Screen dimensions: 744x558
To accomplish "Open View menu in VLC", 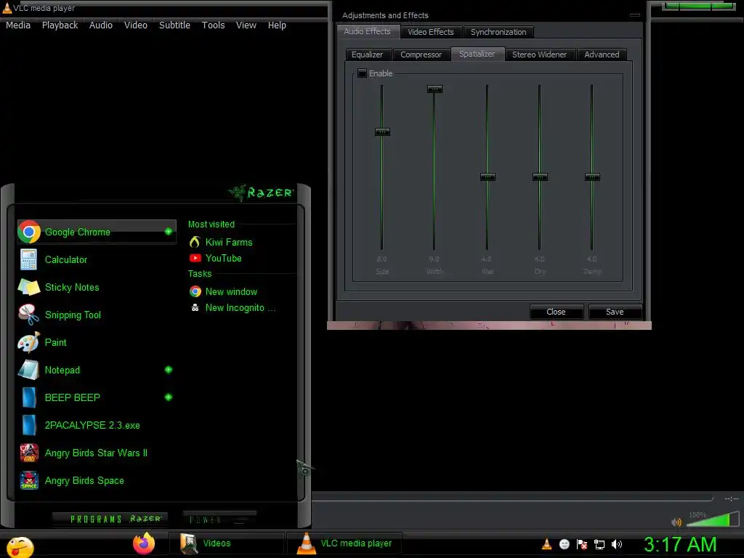I will (246, 25).
